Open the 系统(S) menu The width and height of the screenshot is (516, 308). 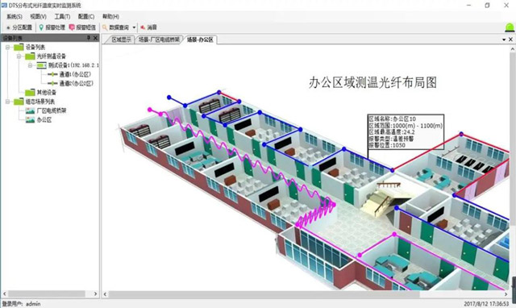click(x=15, y=16)
